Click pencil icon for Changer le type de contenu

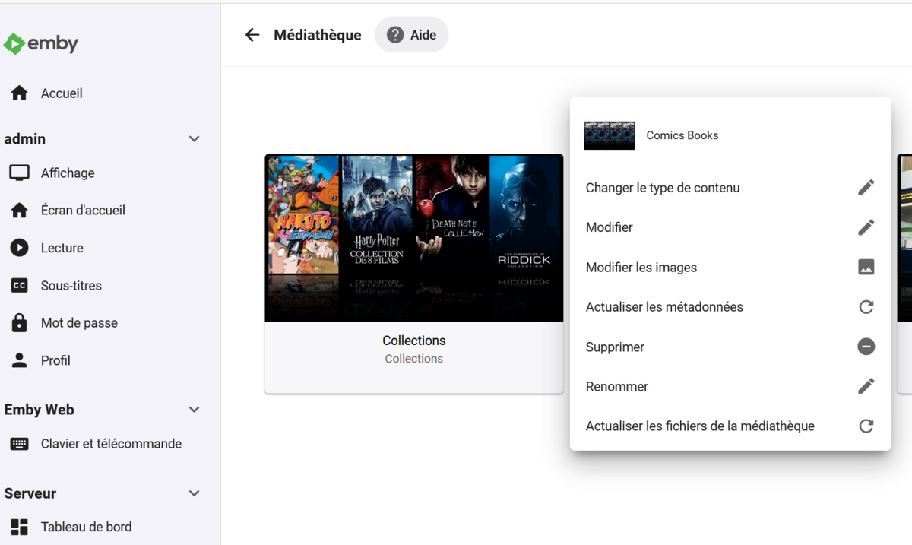(x=866, y=188)
